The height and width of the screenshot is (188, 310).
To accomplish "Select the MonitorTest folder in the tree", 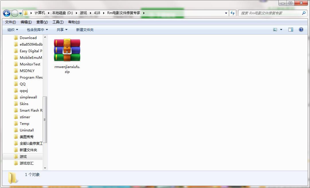I will (x=30, y=64).
